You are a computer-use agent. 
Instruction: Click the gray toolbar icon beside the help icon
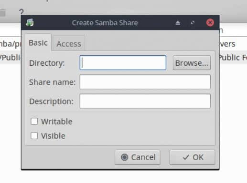point(2,13)
